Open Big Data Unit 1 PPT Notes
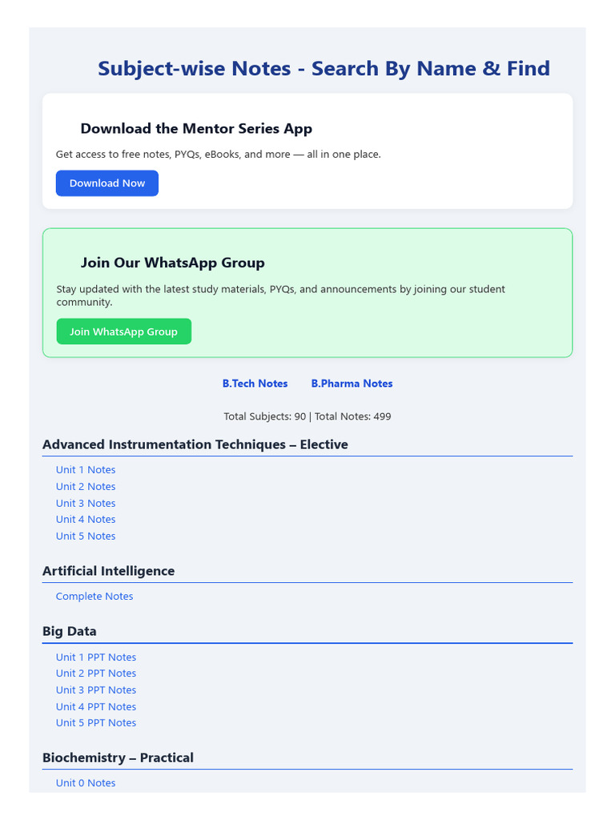 (x=96, y=657)
